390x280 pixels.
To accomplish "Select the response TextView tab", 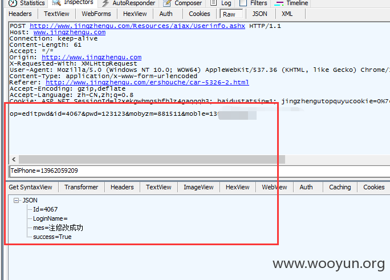I will click(159, 187).
